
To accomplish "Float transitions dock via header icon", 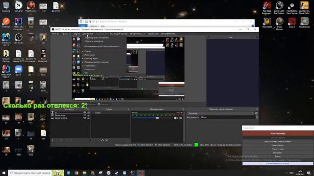I will 257,109.
